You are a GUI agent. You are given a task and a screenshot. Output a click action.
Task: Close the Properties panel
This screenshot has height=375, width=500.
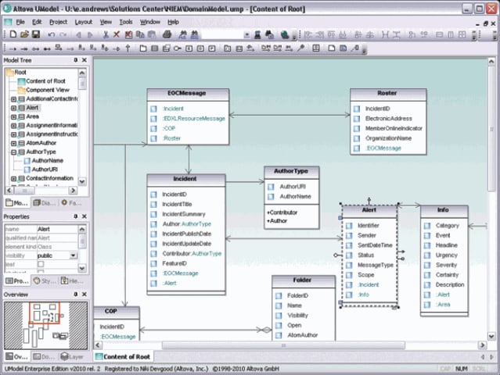85,216
